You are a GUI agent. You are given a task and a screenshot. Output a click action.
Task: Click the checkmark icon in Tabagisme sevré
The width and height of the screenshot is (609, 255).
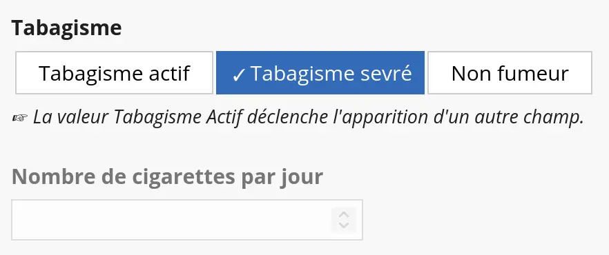point(238,75)
